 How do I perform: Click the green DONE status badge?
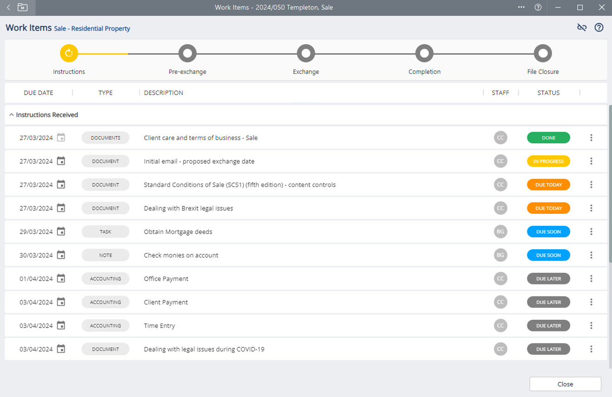(x=548, y=138)
